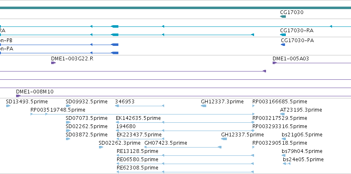This screenshot has width=351, height=174.
Task: Select the SD09932.5prime EST arrow
Action: [x=68, y=106]
